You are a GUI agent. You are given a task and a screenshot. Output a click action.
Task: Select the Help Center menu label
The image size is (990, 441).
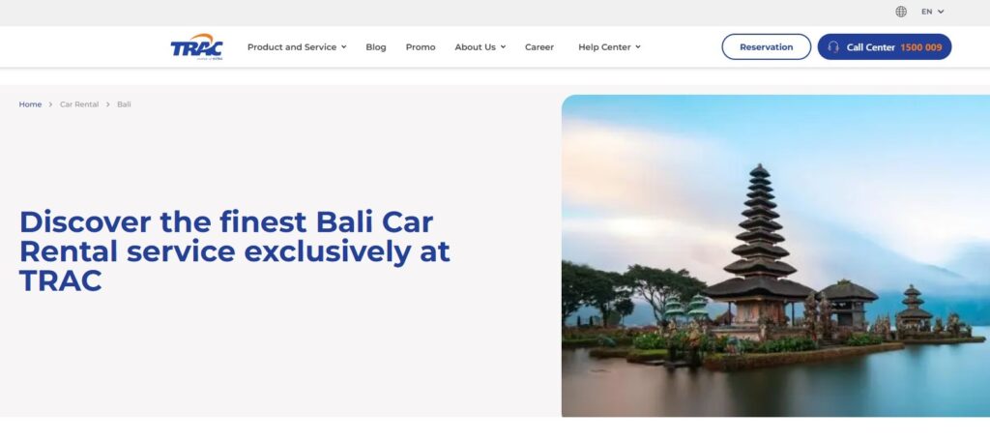[x=604, y=46]
